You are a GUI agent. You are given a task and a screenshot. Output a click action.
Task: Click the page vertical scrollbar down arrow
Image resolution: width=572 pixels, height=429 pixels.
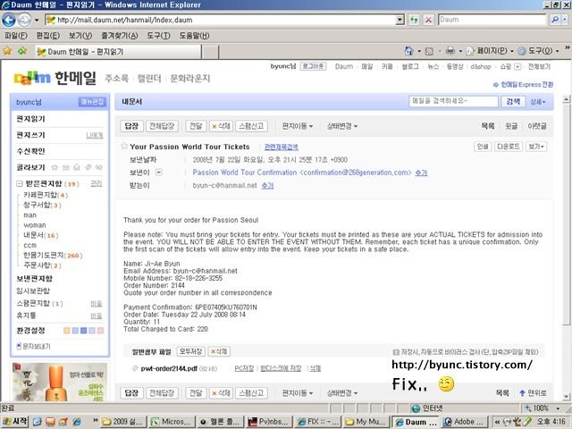pos(566,397)
